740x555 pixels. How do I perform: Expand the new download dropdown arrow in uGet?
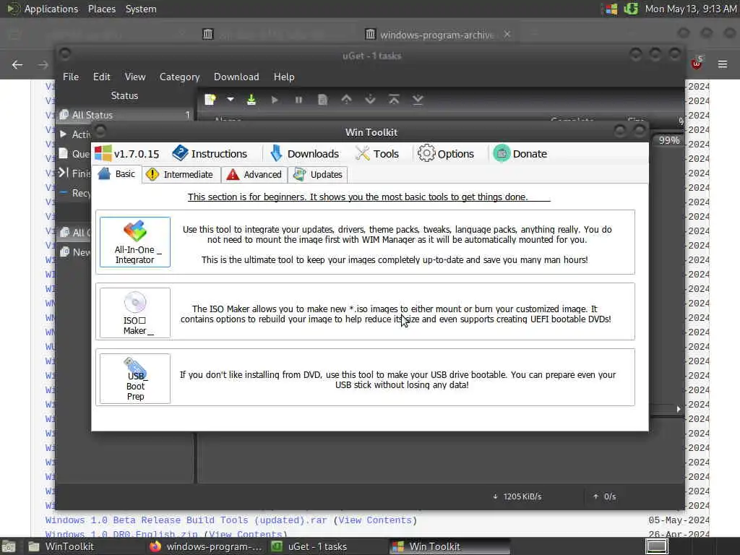pyautogui.click(x=231, y=100)
